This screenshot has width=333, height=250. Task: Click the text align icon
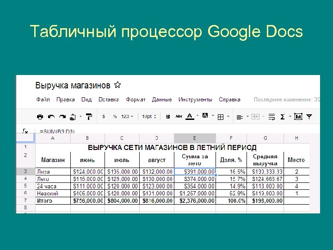point(240,117)
